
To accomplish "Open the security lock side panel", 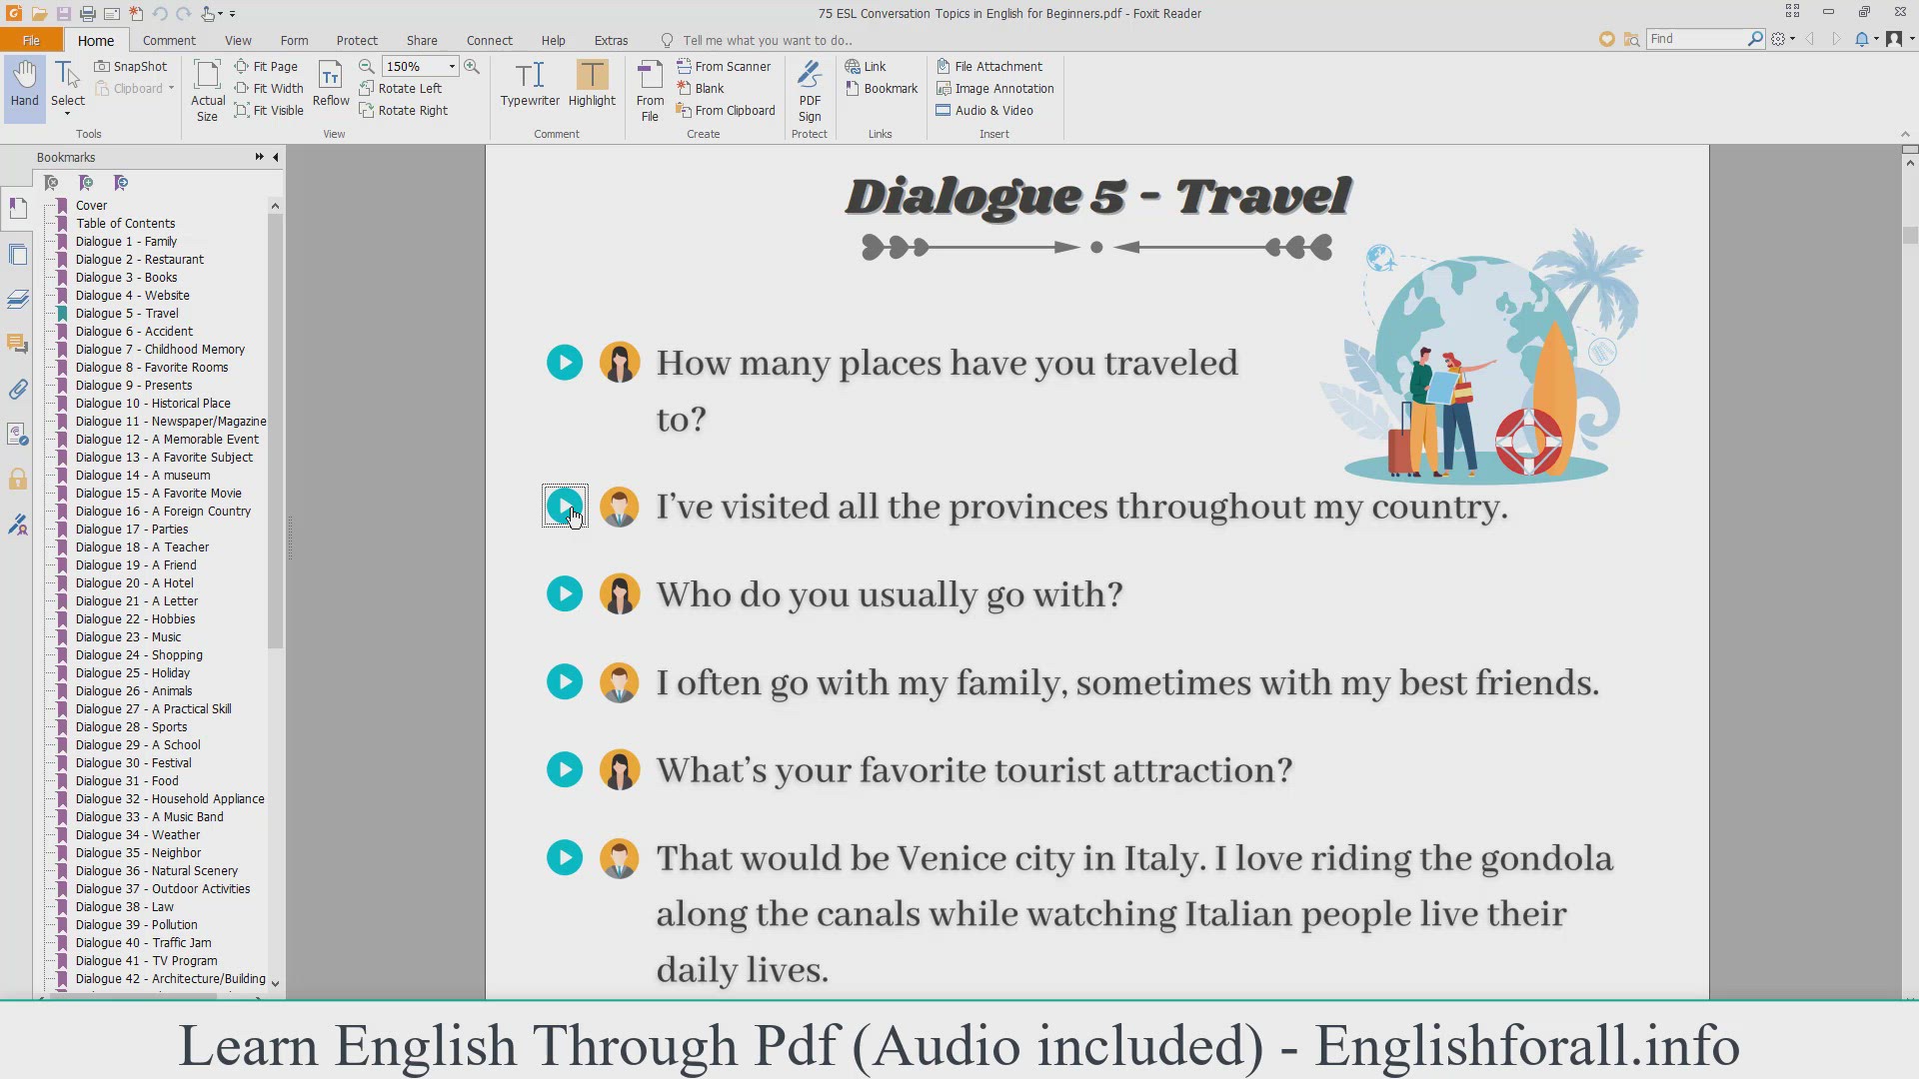I will (18, 480).
